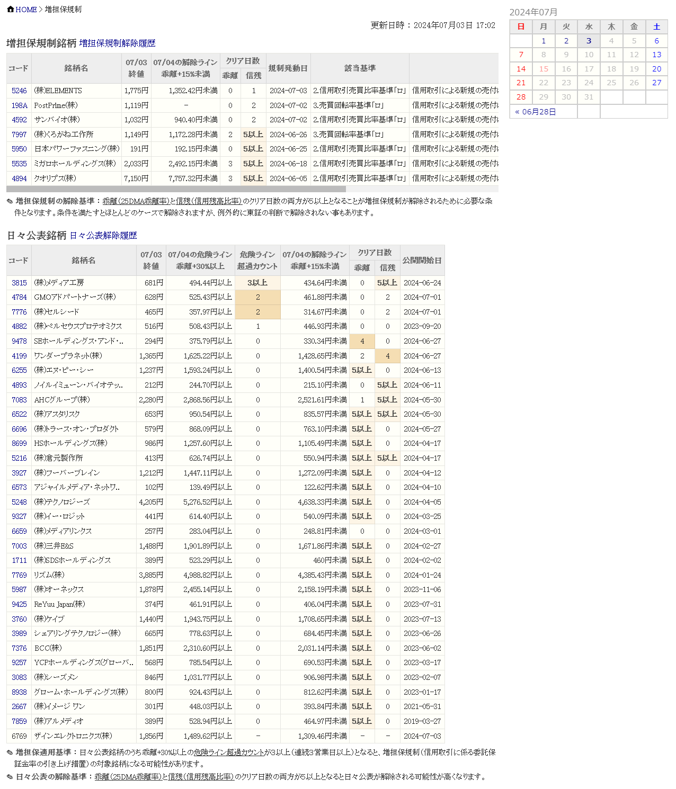
Task: Open stock code 5246 ELEMENTS
Action: point(19,91)
